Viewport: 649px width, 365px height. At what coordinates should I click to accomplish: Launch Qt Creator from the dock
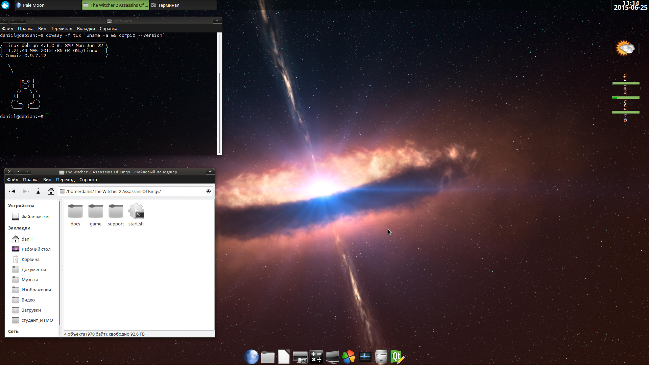coord(397,357)
